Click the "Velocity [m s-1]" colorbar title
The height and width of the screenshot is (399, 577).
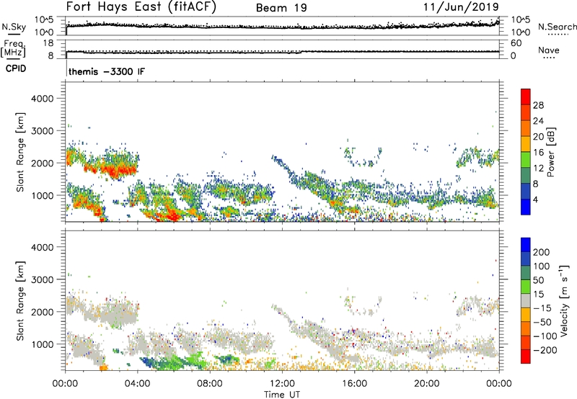[x=564, y=300]
